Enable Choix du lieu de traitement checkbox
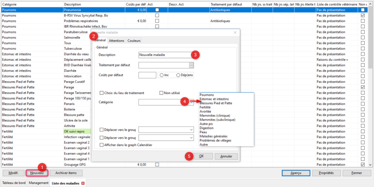Image resolution: width=374 pixels, height=187 pixels. (102, 93)
